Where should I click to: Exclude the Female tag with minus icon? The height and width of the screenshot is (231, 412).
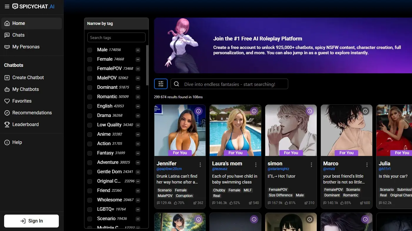[138, 60]
